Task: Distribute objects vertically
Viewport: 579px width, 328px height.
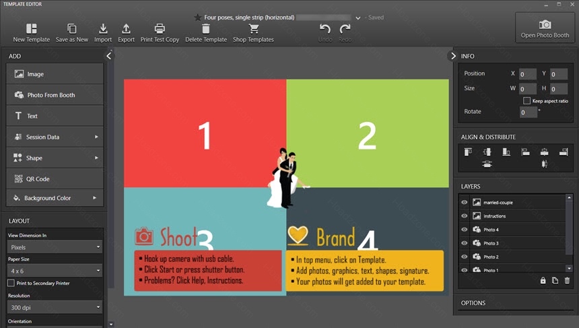Action: pos(487,164)
